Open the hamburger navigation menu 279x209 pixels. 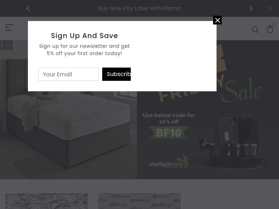pos(9,27)
